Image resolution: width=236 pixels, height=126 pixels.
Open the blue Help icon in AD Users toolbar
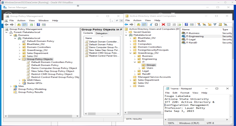click(x=186, y=24)
